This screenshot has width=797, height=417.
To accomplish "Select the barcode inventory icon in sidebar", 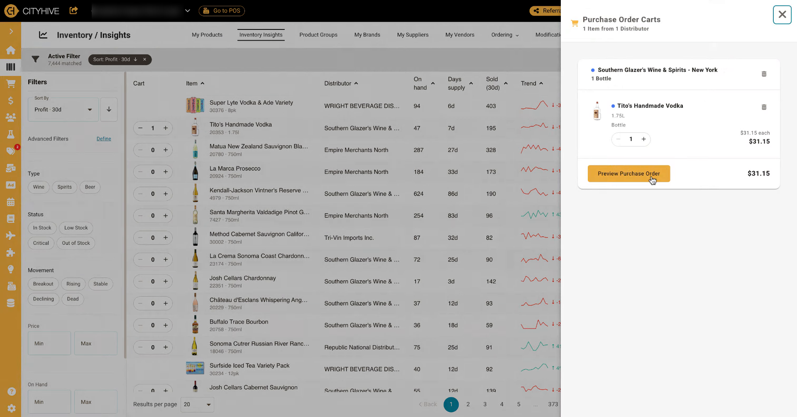I will coord(11,66).
